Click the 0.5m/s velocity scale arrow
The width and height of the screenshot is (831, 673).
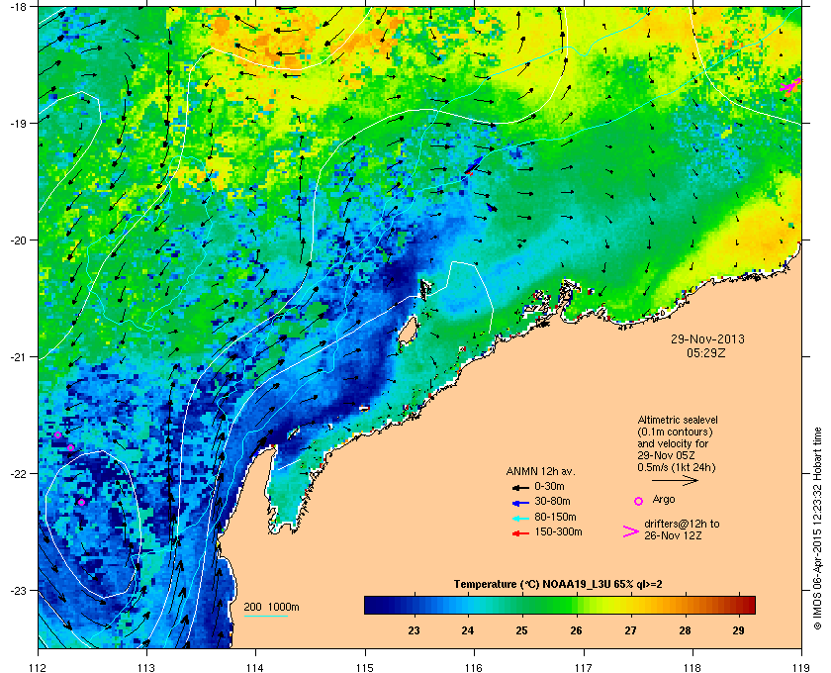tap(675, 481)
